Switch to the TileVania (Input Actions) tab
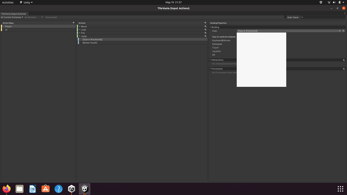 [14, 14]
